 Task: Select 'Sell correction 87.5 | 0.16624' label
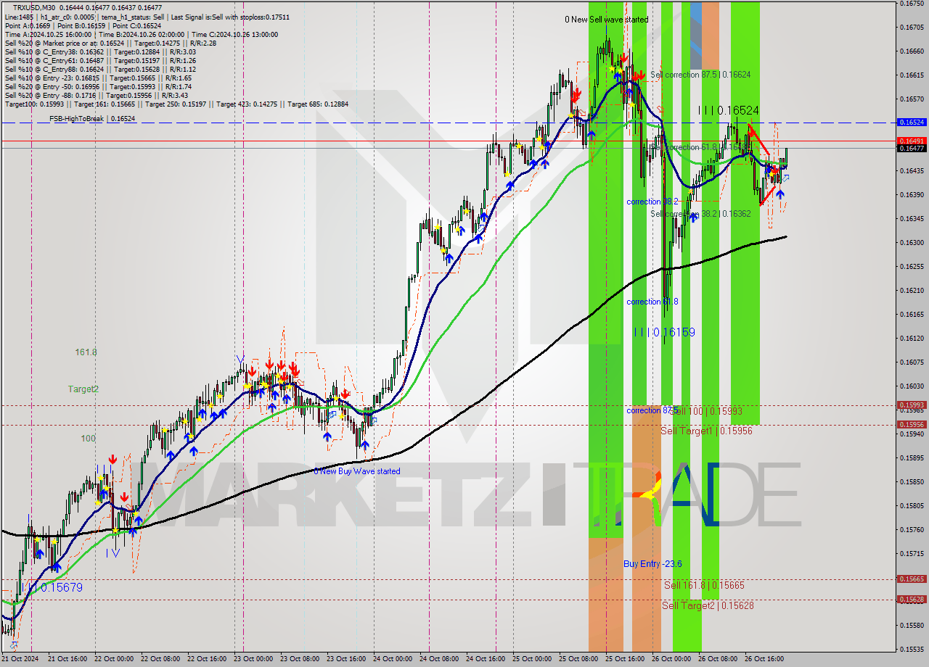(x=700, y=75)
